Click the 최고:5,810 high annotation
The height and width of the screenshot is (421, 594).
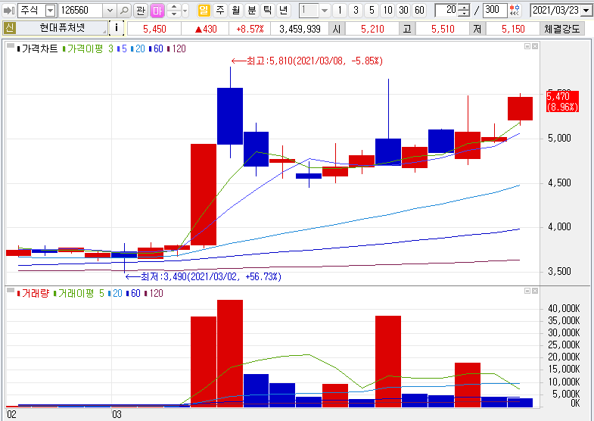click(x=307, y=61)
